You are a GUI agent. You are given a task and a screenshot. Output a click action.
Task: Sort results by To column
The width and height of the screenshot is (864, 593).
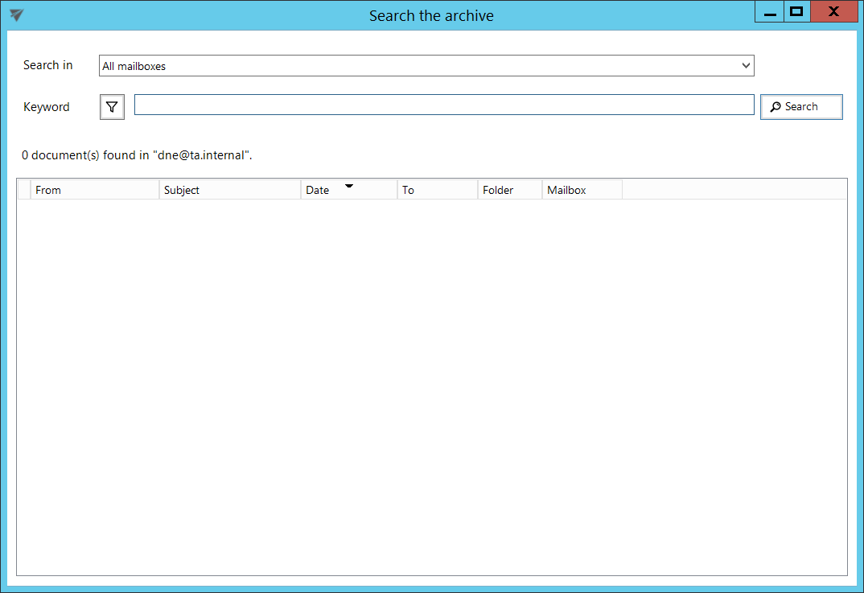(437, 190)
